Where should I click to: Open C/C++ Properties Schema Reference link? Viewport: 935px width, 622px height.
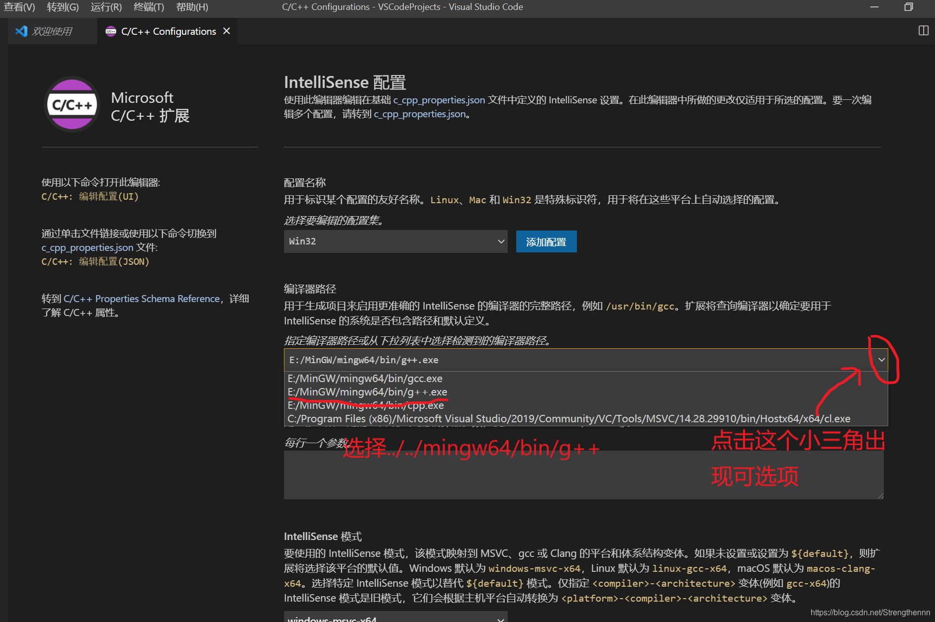click(x=142, y=299)
